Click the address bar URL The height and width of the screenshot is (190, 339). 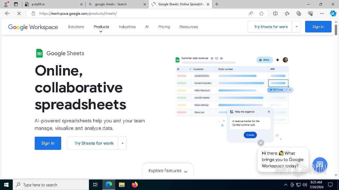[78, 13]
